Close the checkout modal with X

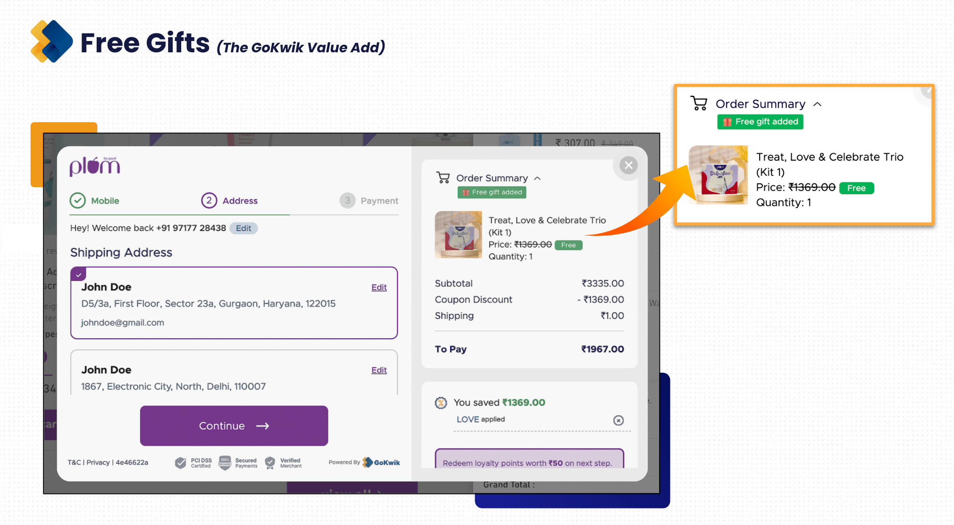point(628,165)
